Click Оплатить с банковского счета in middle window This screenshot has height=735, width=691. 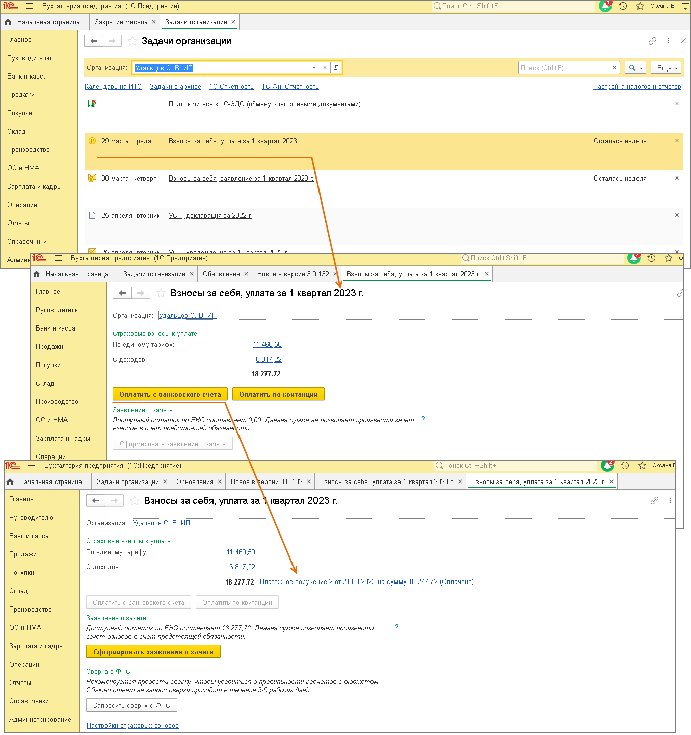tap(170, 394)
